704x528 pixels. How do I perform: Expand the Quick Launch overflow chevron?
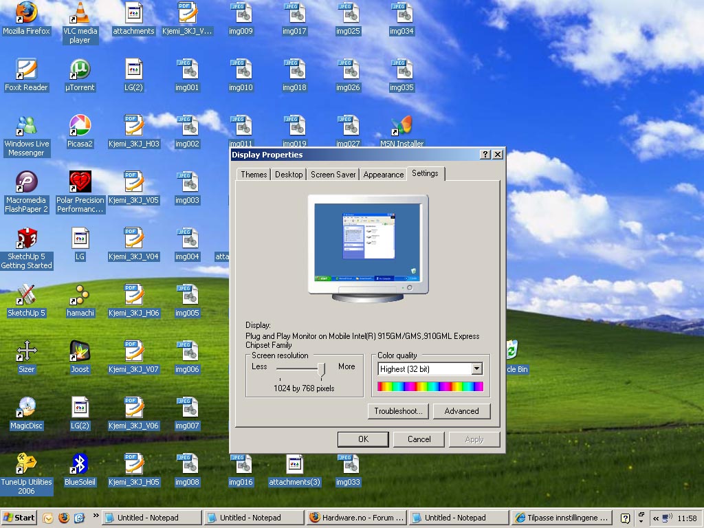coord(96,516)
